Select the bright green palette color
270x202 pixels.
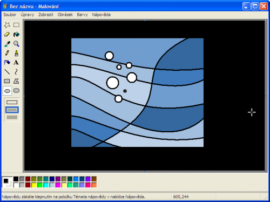click(x=40, y=185)
